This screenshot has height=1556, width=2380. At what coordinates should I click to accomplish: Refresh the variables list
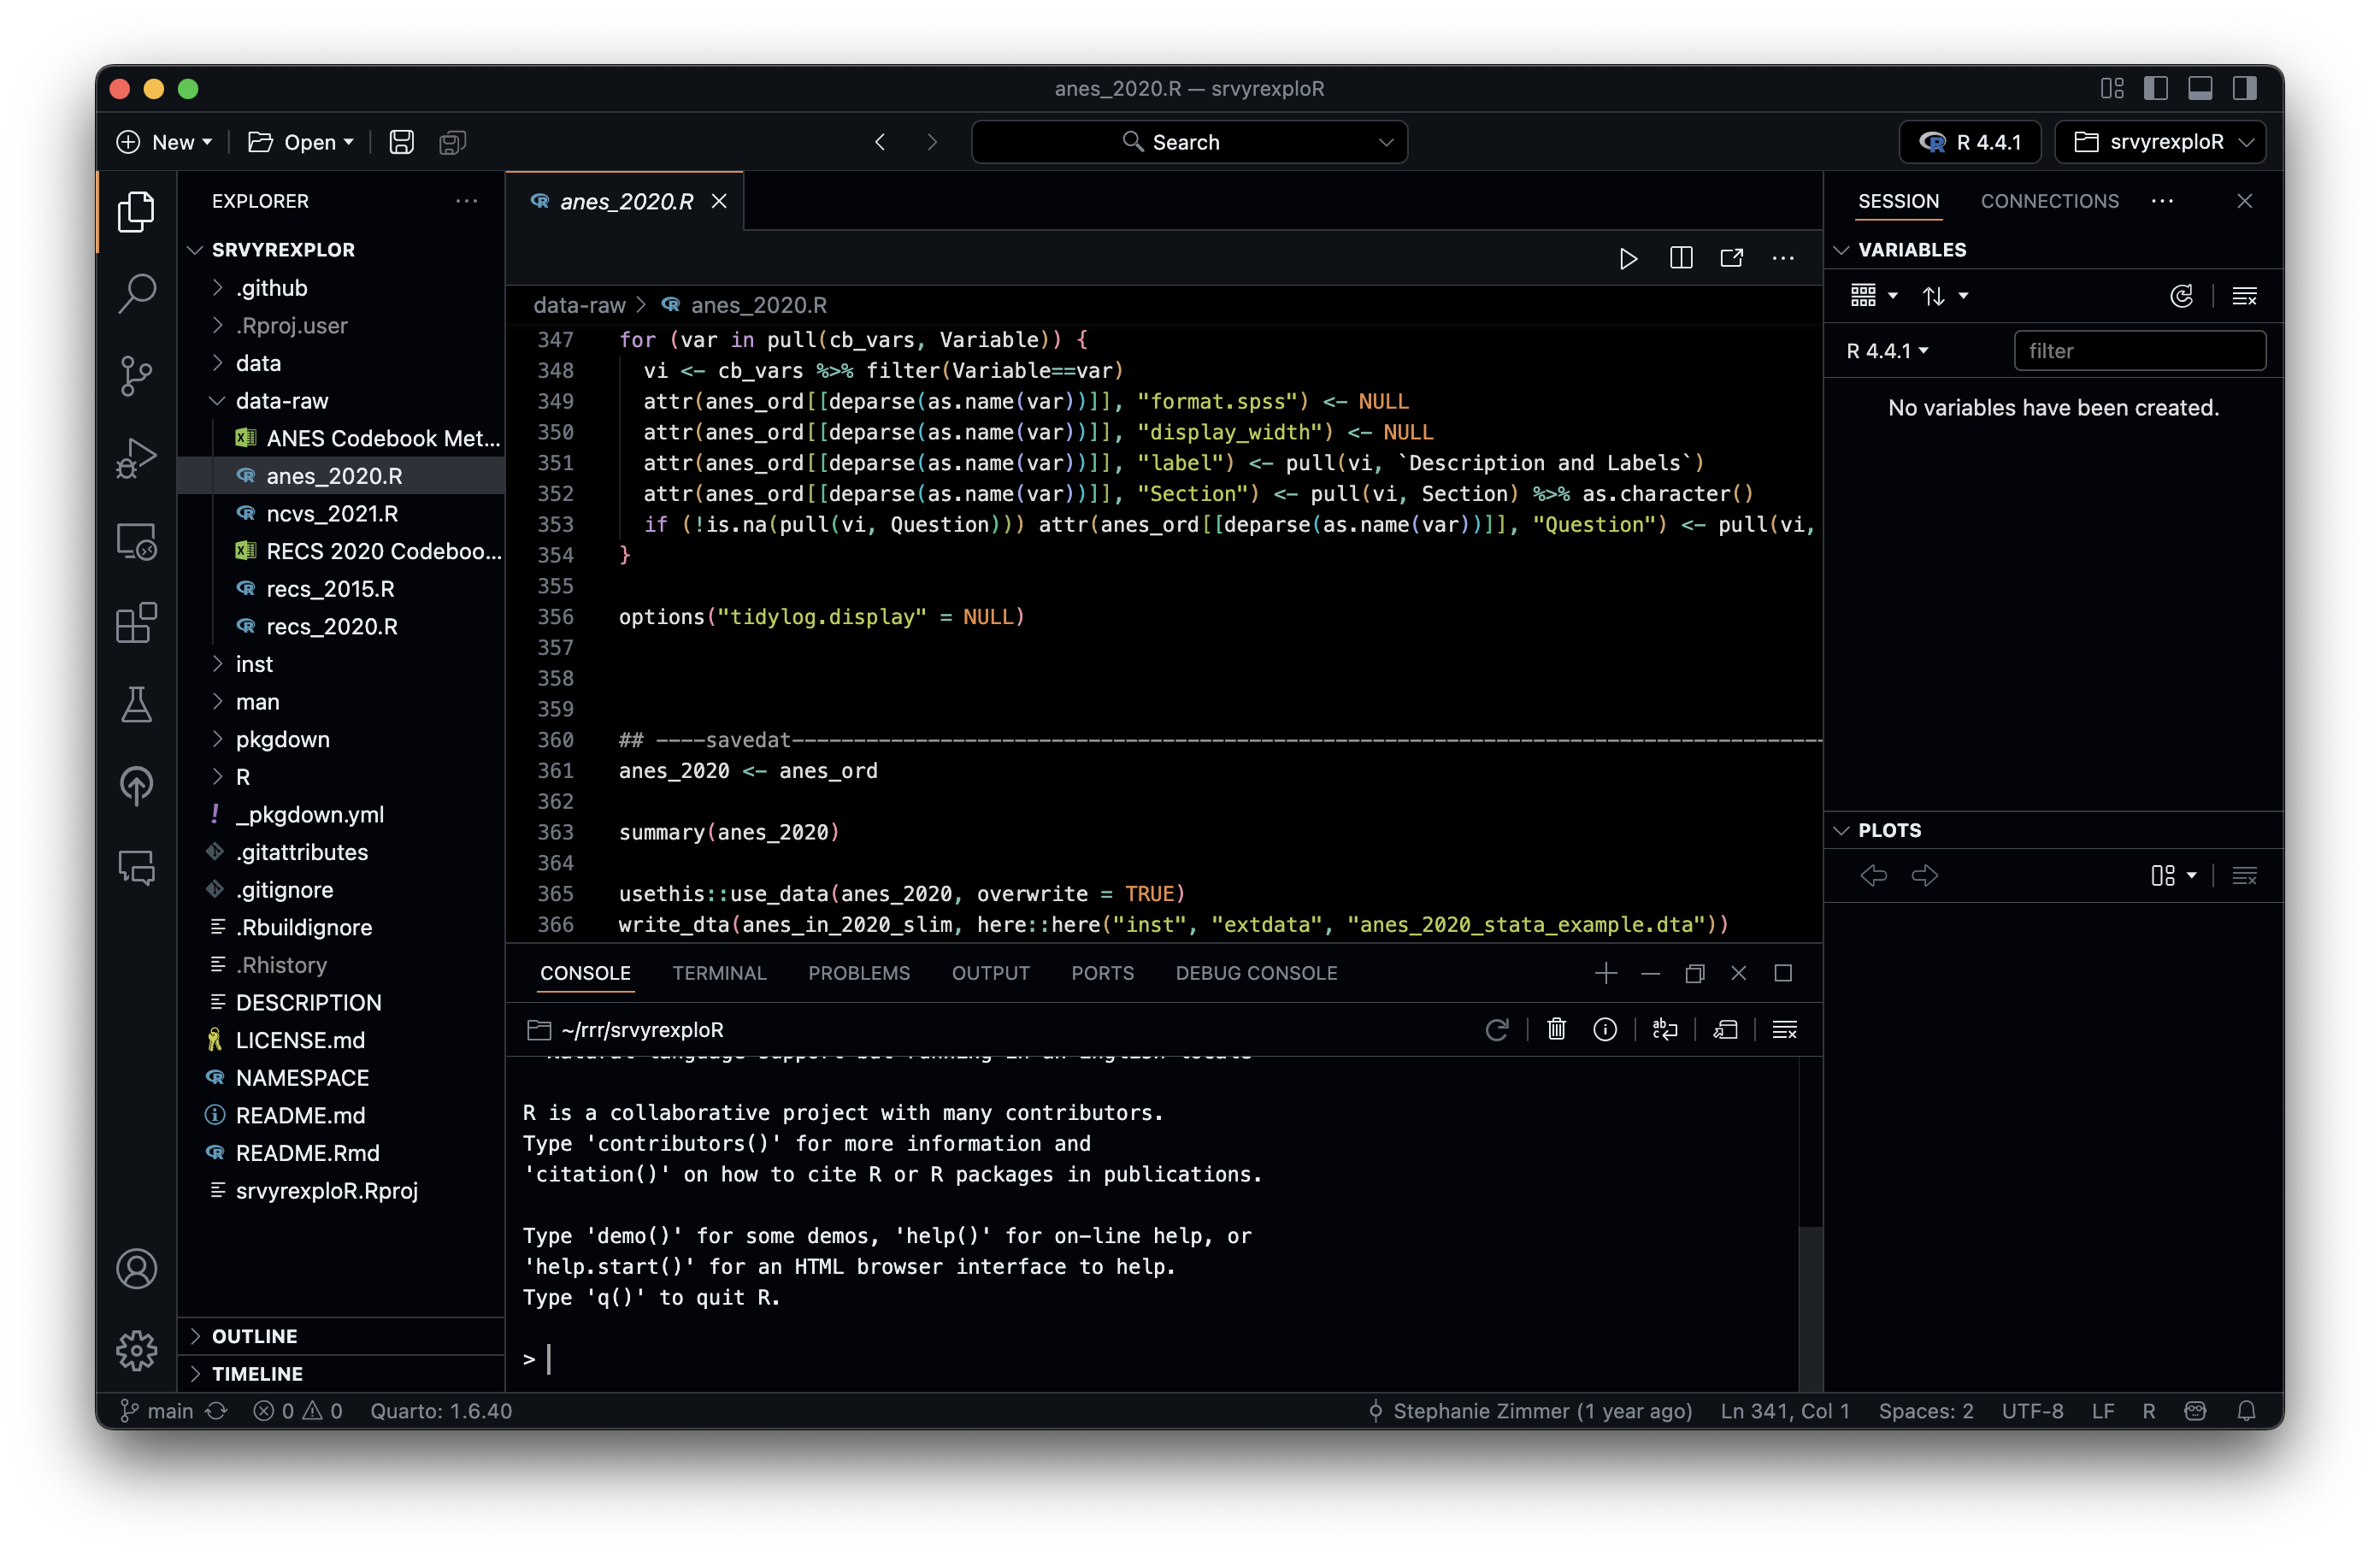tap(2181, 296)
